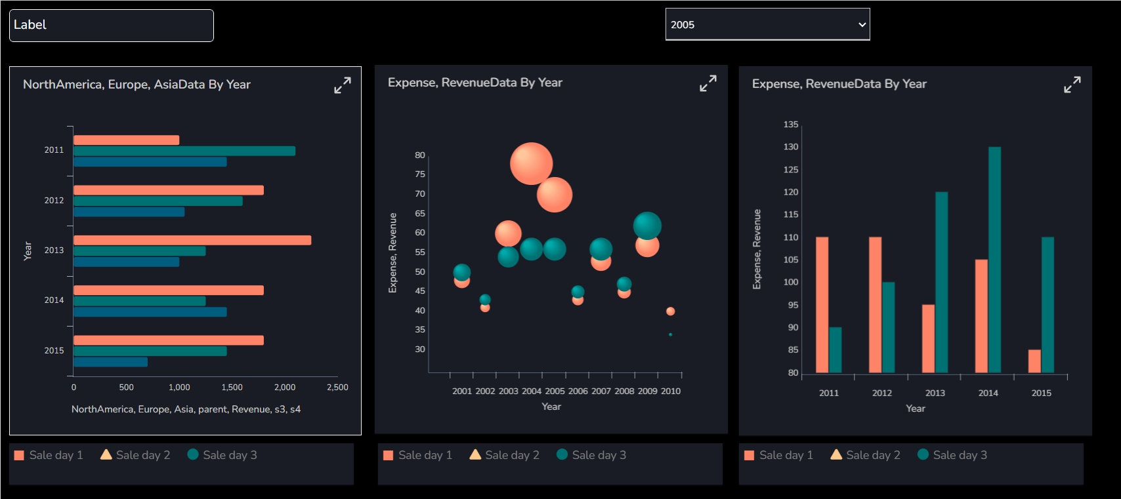This screenshot has width=1121, height=499.
Task: Toggle Sale day 3 legend under first chart
Action: pos(222,455)
